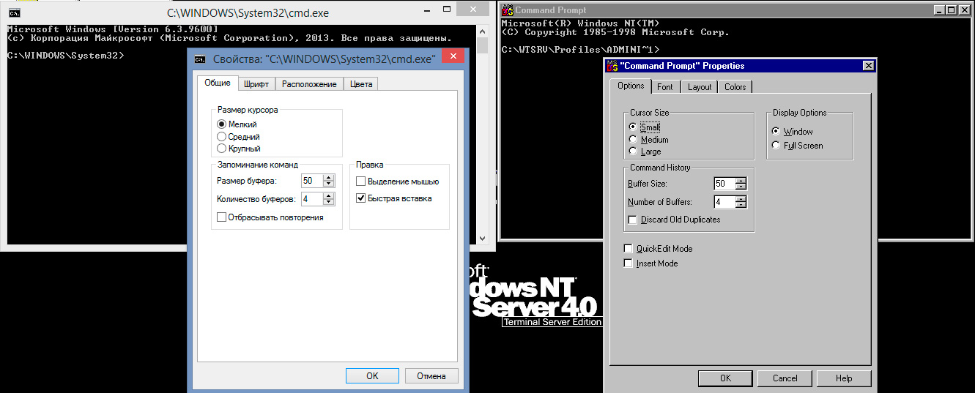Image resolution: width=975 pixels, height=393 pixels.
Task: Select Small cursor size radio button
Action: [633, 127]
